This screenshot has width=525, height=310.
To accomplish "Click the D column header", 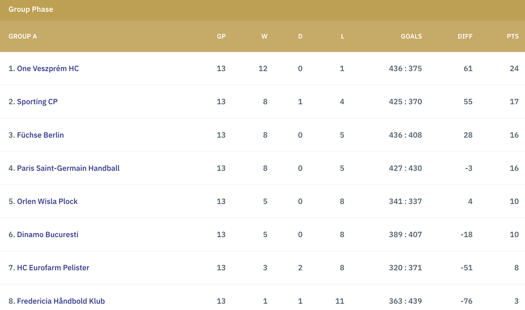I will point(300,37).
